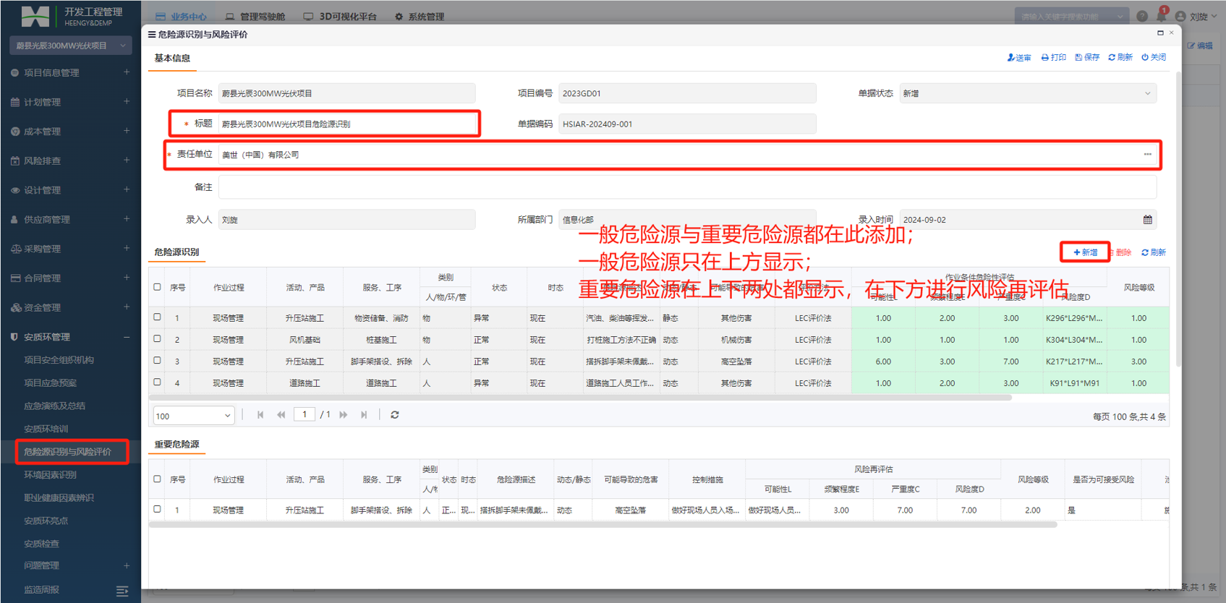Click cell K296*L296*M in row 1
This screenshot has height=603, width=1226.
[1074, 318]
